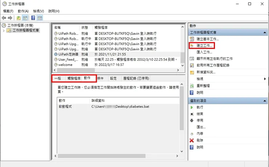Click the 動作 column header in details
Image resolution: width=269 pixels, height=167 pixels.
pos(73,100)
